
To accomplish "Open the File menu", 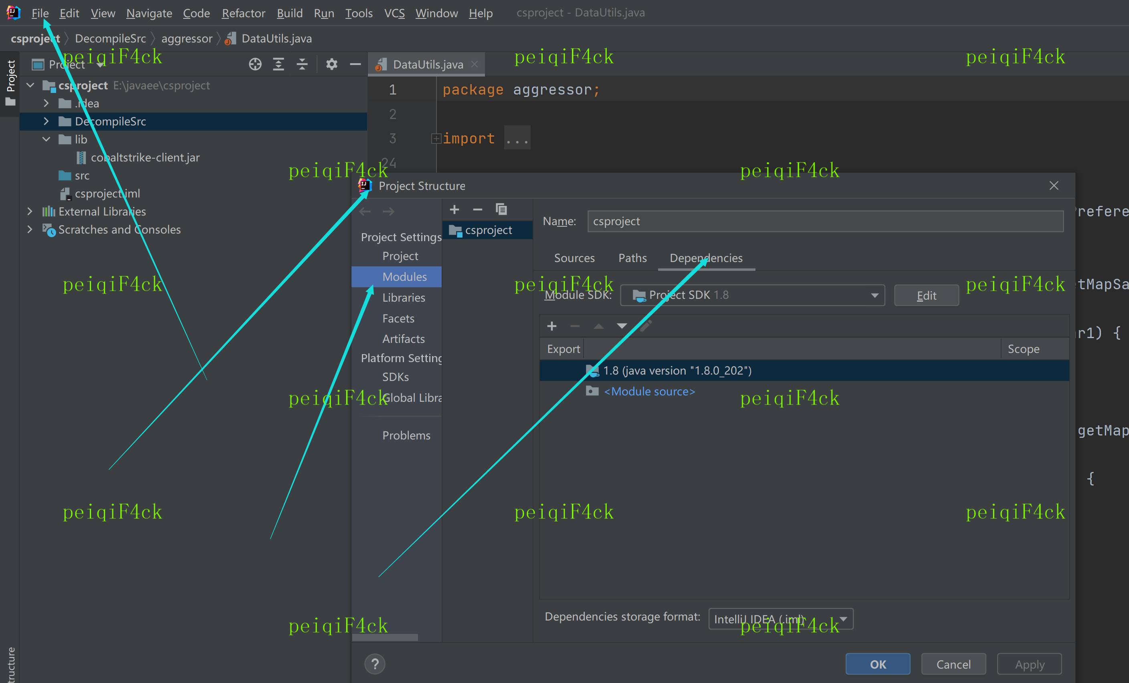I will tap(40, 13).
